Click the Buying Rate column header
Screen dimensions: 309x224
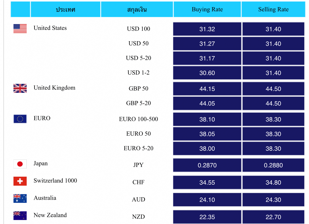(207, 10)
